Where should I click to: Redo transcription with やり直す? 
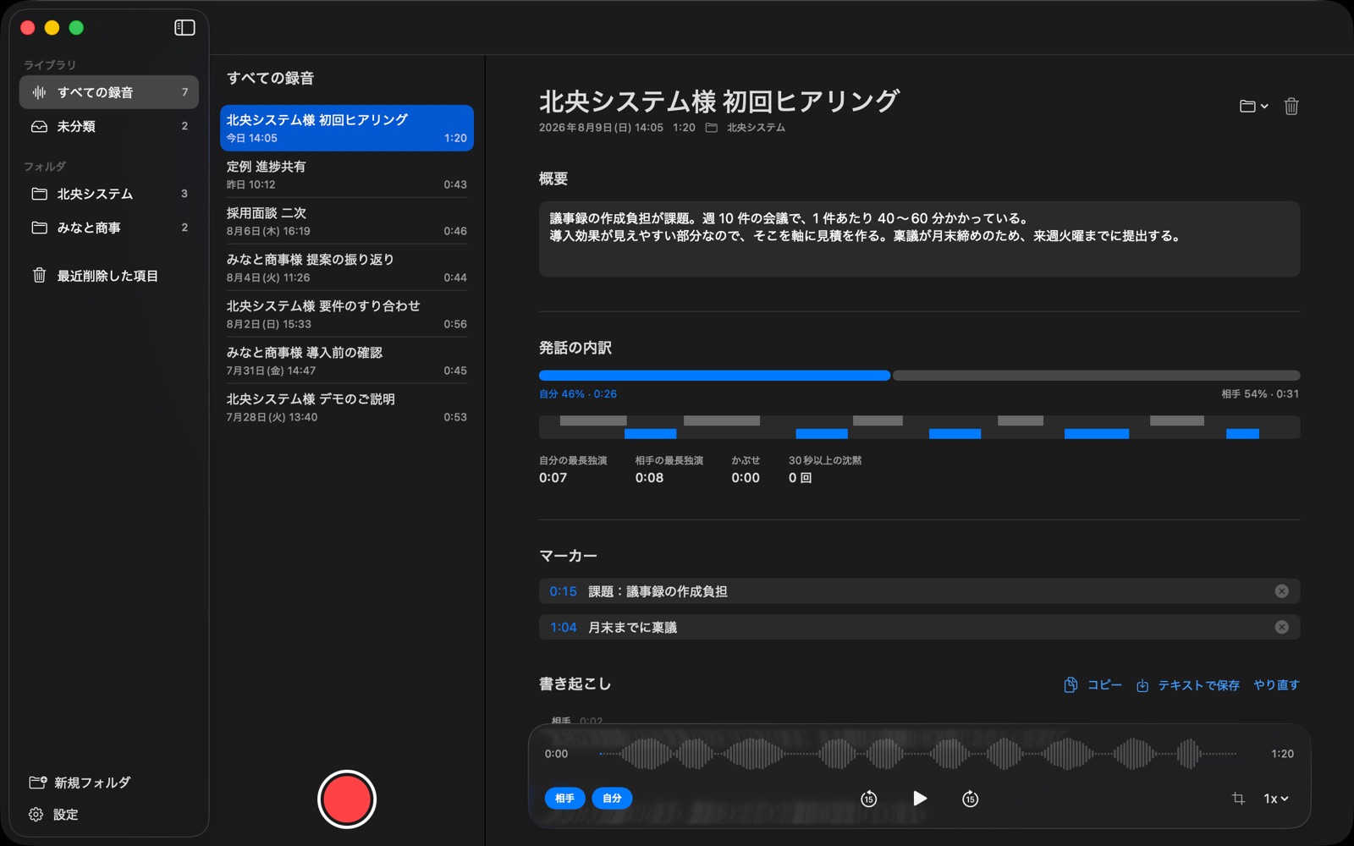click(x=1276, y=685)
